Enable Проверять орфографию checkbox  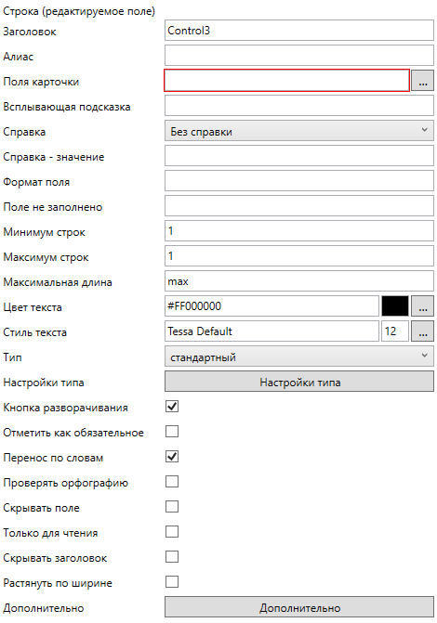click(172, 482)
